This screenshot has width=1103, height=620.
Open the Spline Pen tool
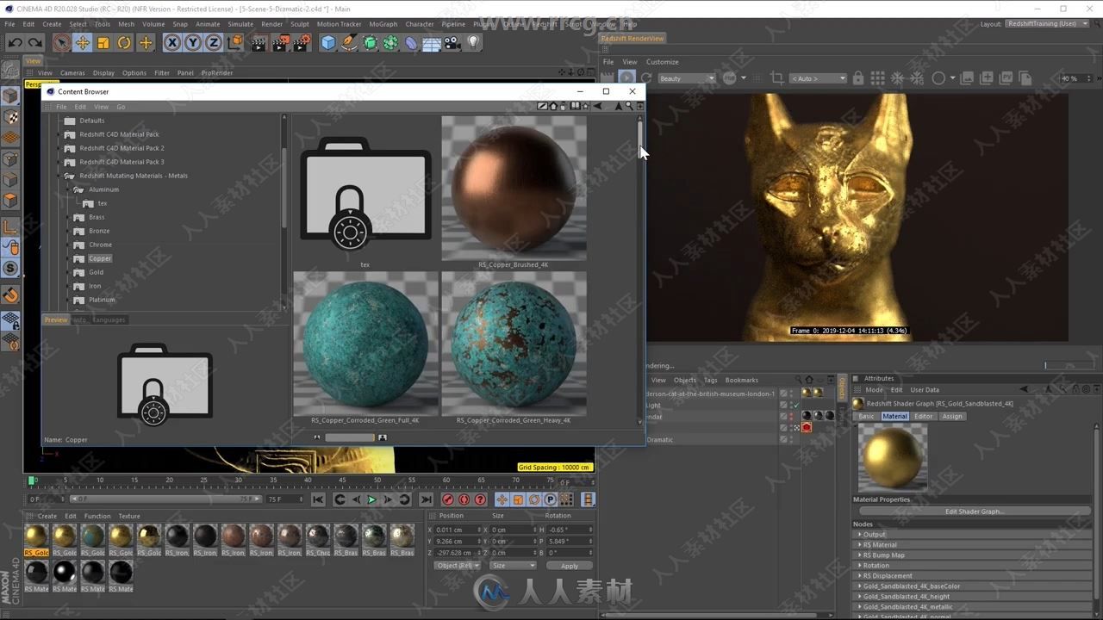[349, 43]
